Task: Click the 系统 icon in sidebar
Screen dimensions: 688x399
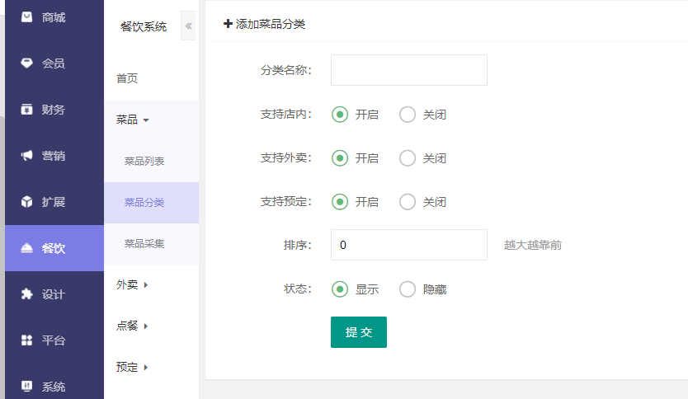Action: tap(27, 386)
